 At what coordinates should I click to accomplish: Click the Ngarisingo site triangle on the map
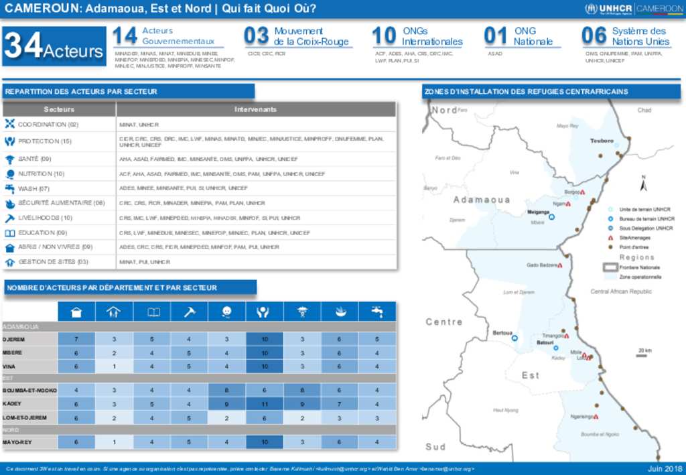click(596, 417)
